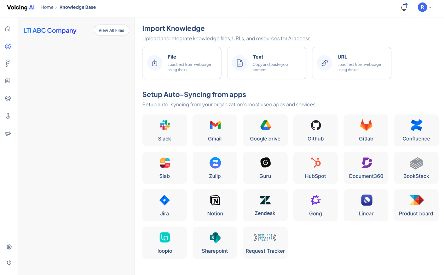The height and width of the screenshot is (275, 444).
Task: Choose the Notion app tile
Action: point(215,205)
